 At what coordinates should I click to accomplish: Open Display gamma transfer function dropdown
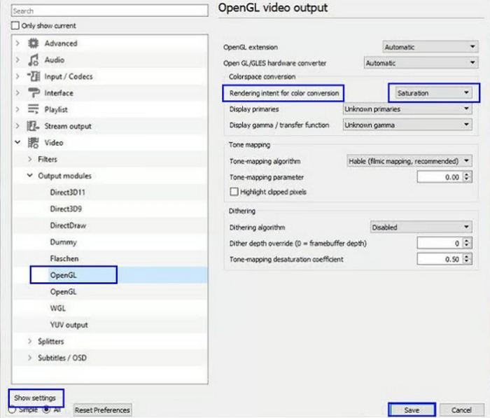point(407,125)
